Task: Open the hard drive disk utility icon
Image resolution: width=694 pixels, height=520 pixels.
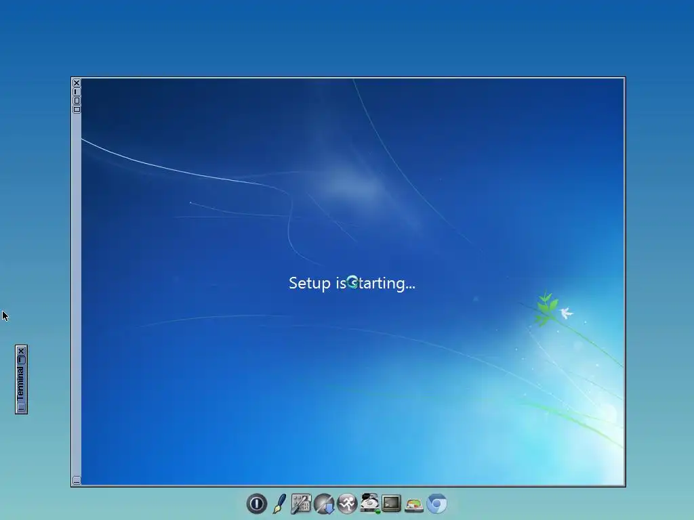Action: [x=369, y=504]
